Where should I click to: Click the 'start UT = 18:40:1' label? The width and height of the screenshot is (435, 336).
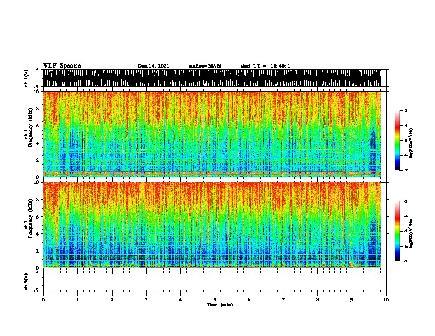(x=265, y=66)
